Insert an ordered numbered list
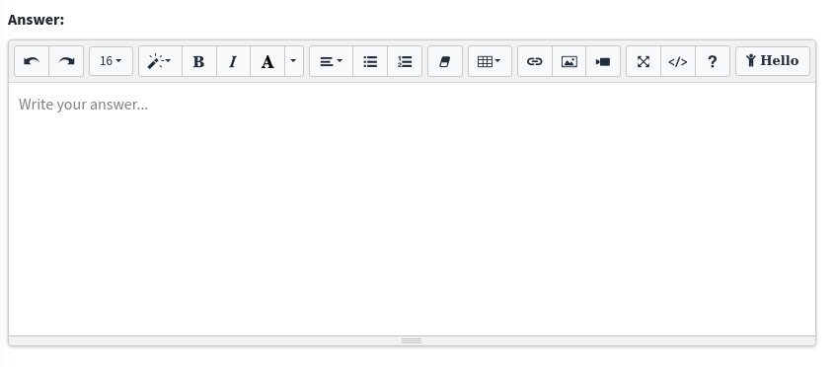 click(405, 61)
